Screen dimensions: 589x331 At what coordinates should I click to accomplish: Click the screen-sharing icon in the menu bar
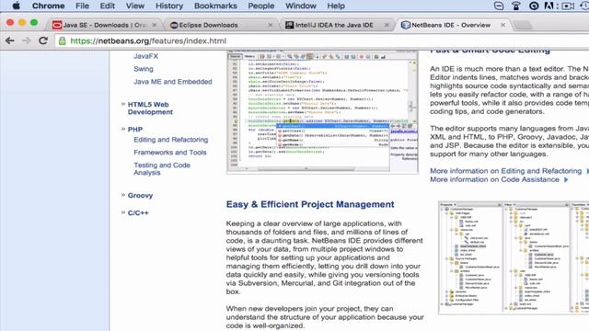(568, 6)
